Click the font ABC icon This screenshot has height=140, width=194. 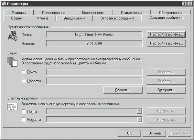pos(12,36)
